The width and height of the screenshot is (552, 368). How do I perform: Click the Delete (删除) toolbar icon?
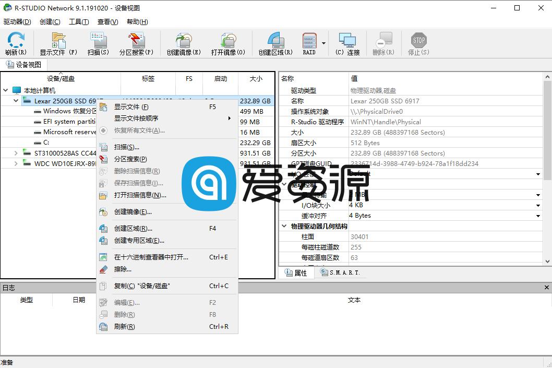pos(383,44)
